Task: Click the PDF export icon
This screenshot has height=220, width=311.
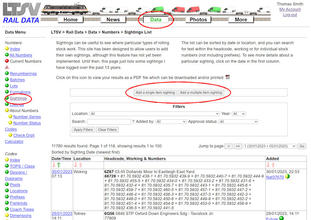Action: (228, 77)
